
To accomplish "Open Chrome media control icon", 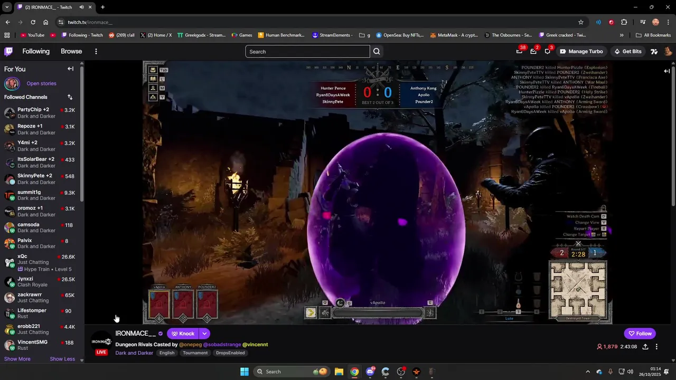I will 643,22.
